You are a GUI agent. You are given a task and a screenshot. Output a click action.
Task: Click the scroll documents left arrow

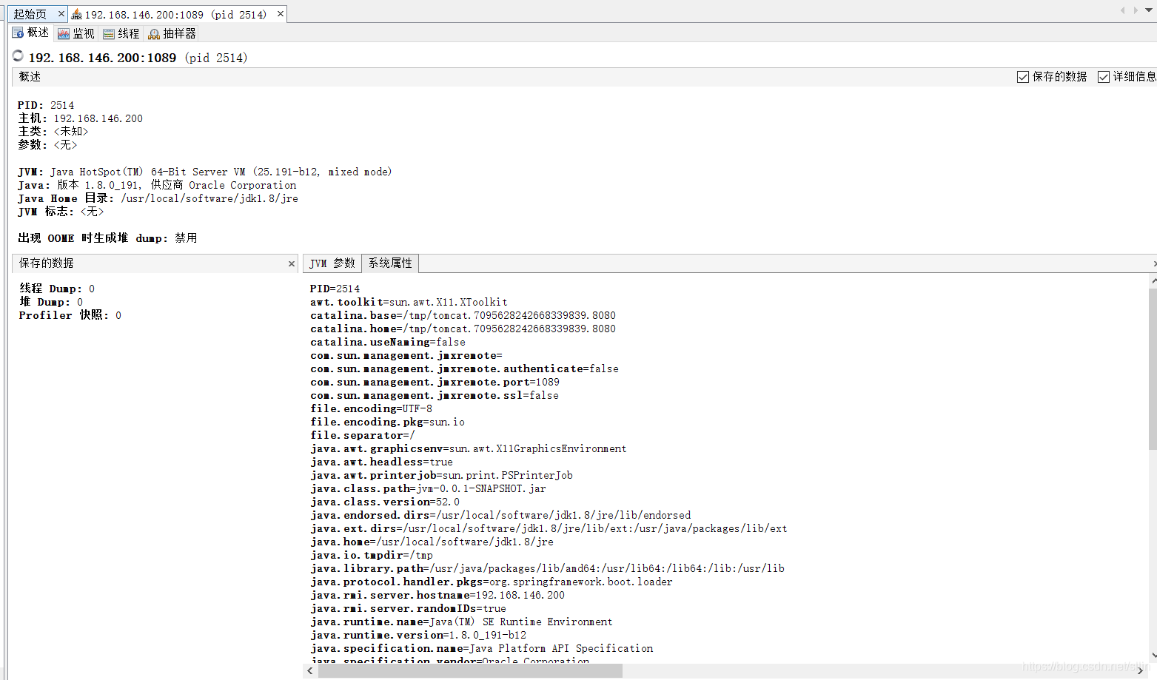point(1123,10)
